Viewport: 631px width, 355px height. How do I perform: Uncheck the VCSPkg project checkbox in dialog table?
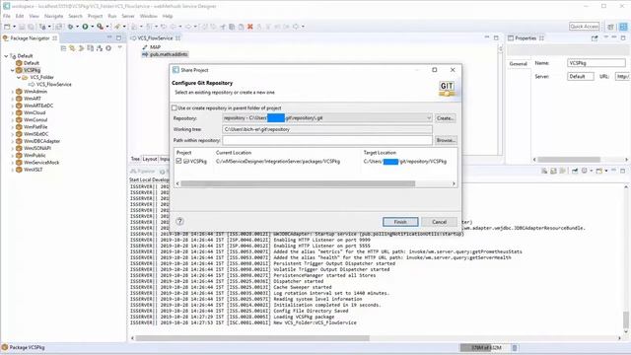click(x=178, y=161)
